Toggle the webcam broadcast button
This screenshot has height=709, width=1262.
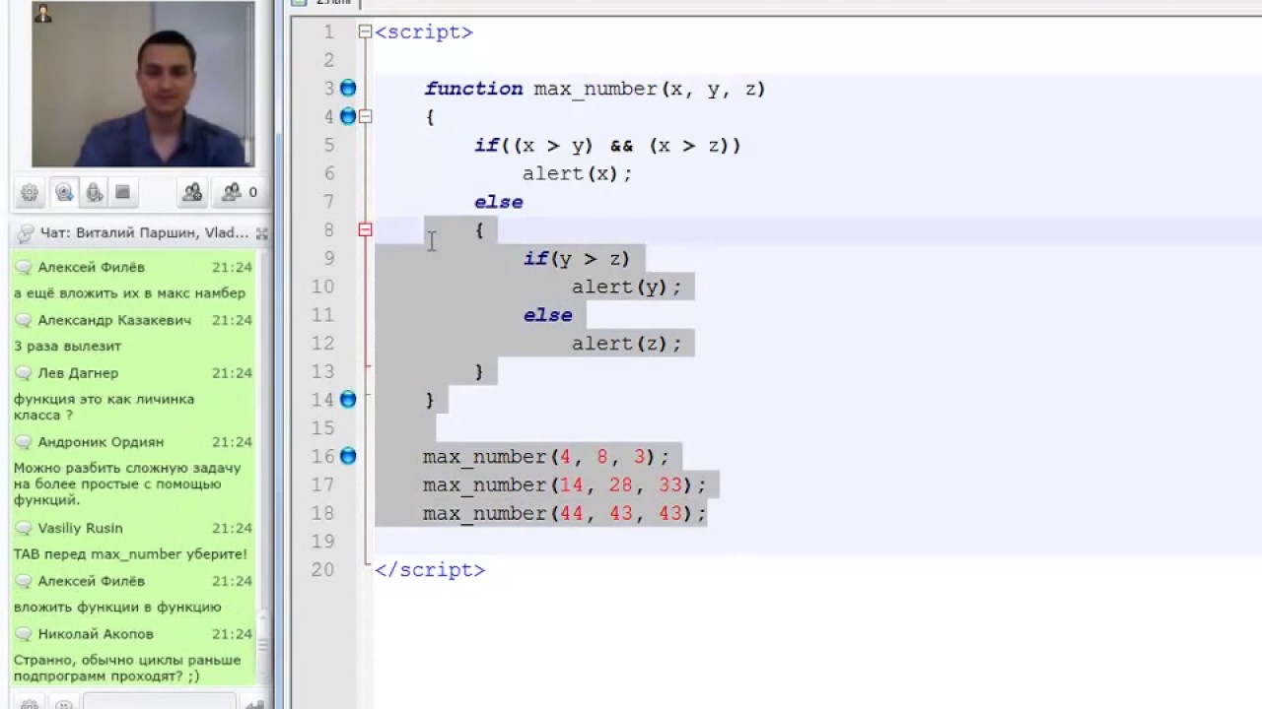coord(64,193)
